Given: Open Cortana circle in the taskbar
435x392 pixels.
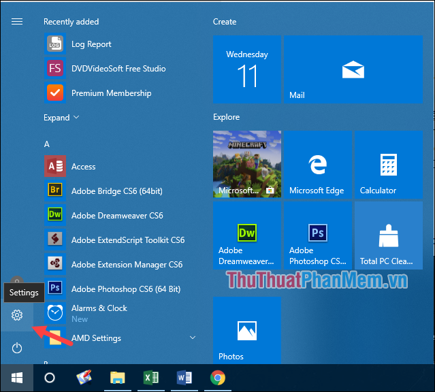Looking at the screenshot, I should click(x=50, y=378).
